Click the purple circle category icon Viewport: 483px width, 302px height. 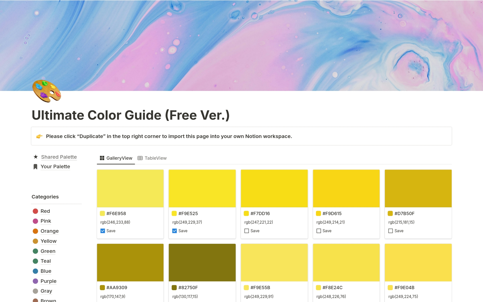tap(35, 281)
